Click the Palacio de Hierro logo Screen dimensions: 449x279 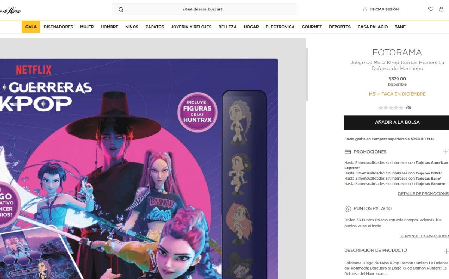tap(10, 10)
